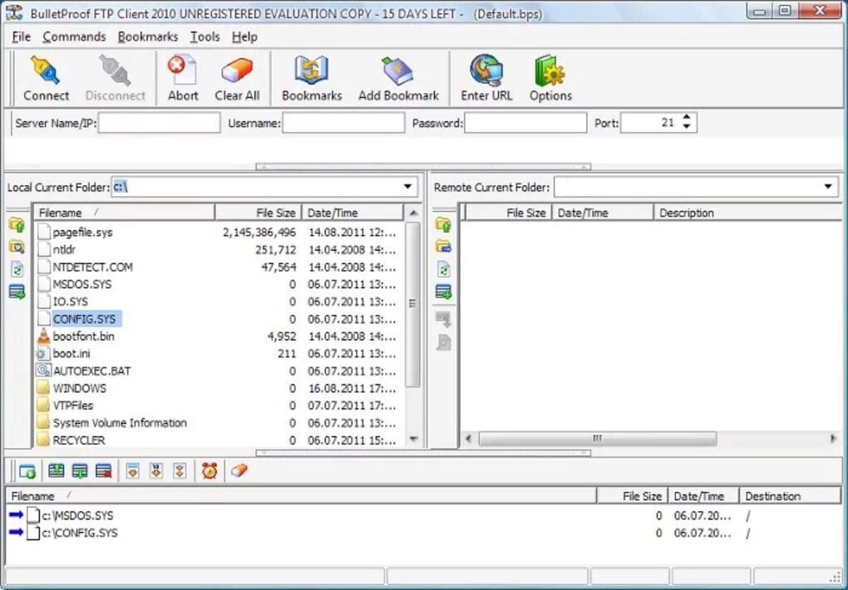Click the remote pane Description column header
The width and height of the screenshot is (848, 590).
749,213
